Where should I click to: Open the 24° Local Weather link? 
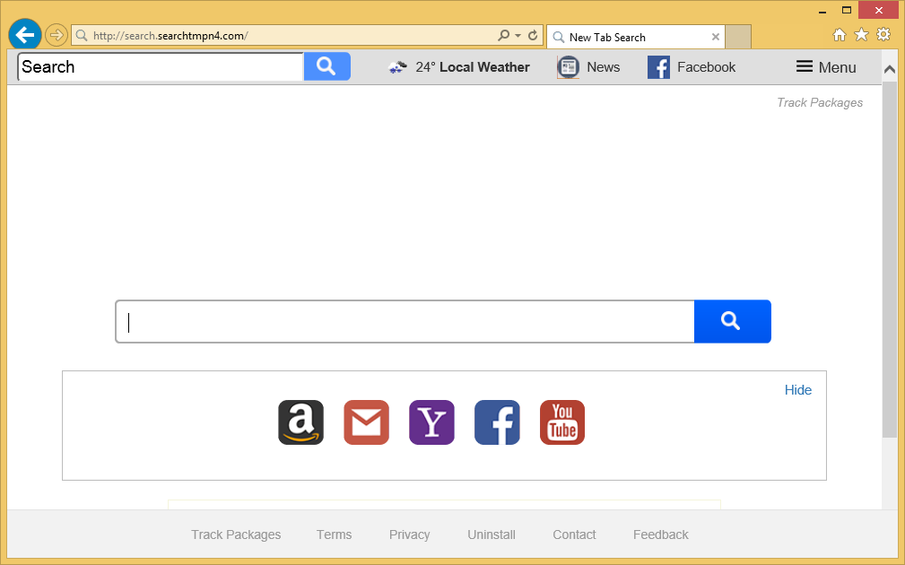pos(472,67)
